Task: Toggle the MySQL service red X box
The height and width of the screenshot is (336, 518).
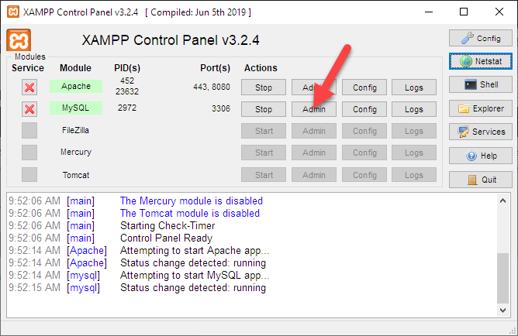Action: (29, 109)
